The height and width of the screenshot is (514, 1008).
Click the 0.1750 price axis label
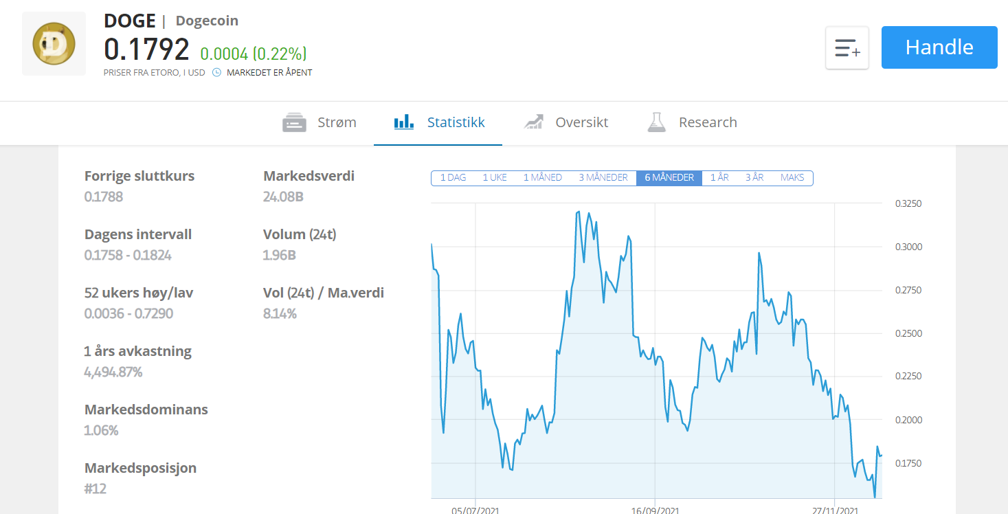point(908,463)
